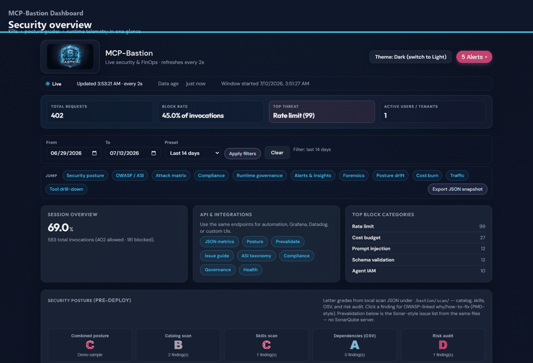Jump to Cost burn section
This screenshot has width=533, height=363.
tap(427, 176)
